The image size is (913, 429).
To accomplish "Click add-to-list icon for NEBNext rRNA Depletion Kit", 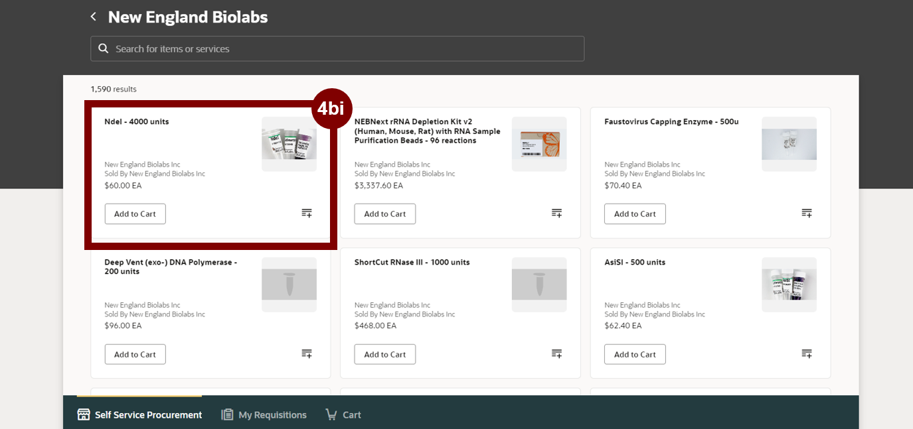I will point(556,213).
